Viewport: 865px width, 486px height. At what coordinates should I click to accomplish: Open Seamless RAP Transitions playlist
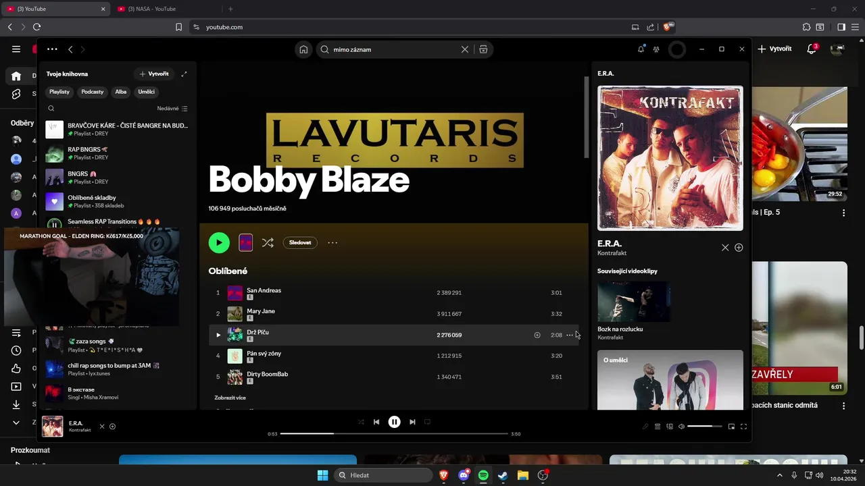(x=117, y=222)
